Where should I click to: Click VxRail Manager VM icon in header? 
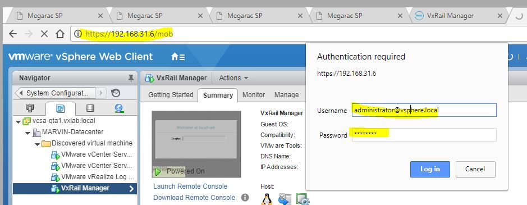(x=149, y=78)
